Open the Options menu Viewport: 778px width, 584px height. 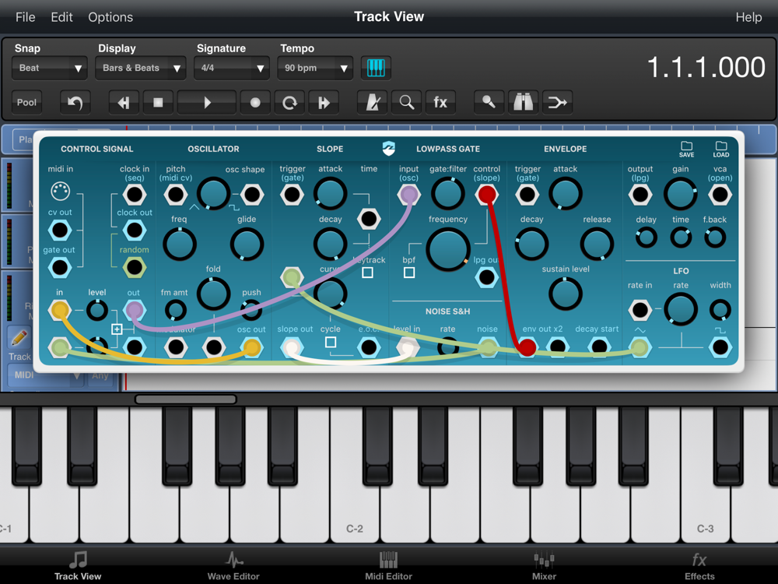coord(110,17)
